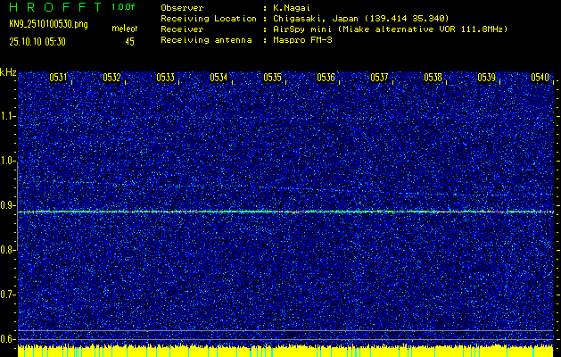Click the yellow signal level bar at bottom
The height and width of the screenshot is (357, 561).
pos(285,350)
